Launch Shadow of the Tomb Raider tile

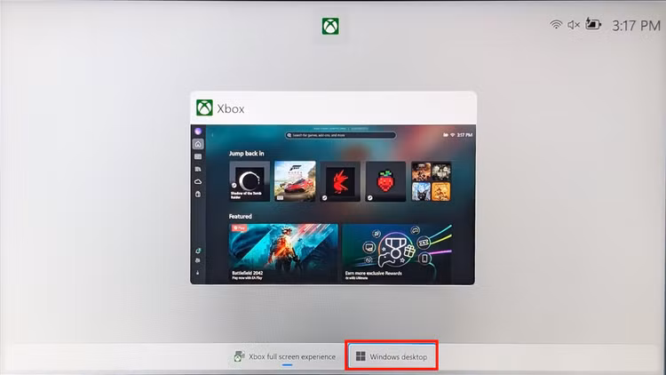point(250,181)
